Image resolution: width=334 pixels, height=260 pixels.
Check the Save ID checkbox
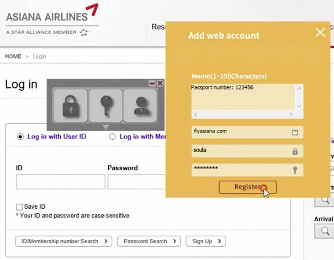(x=19, y=207)
